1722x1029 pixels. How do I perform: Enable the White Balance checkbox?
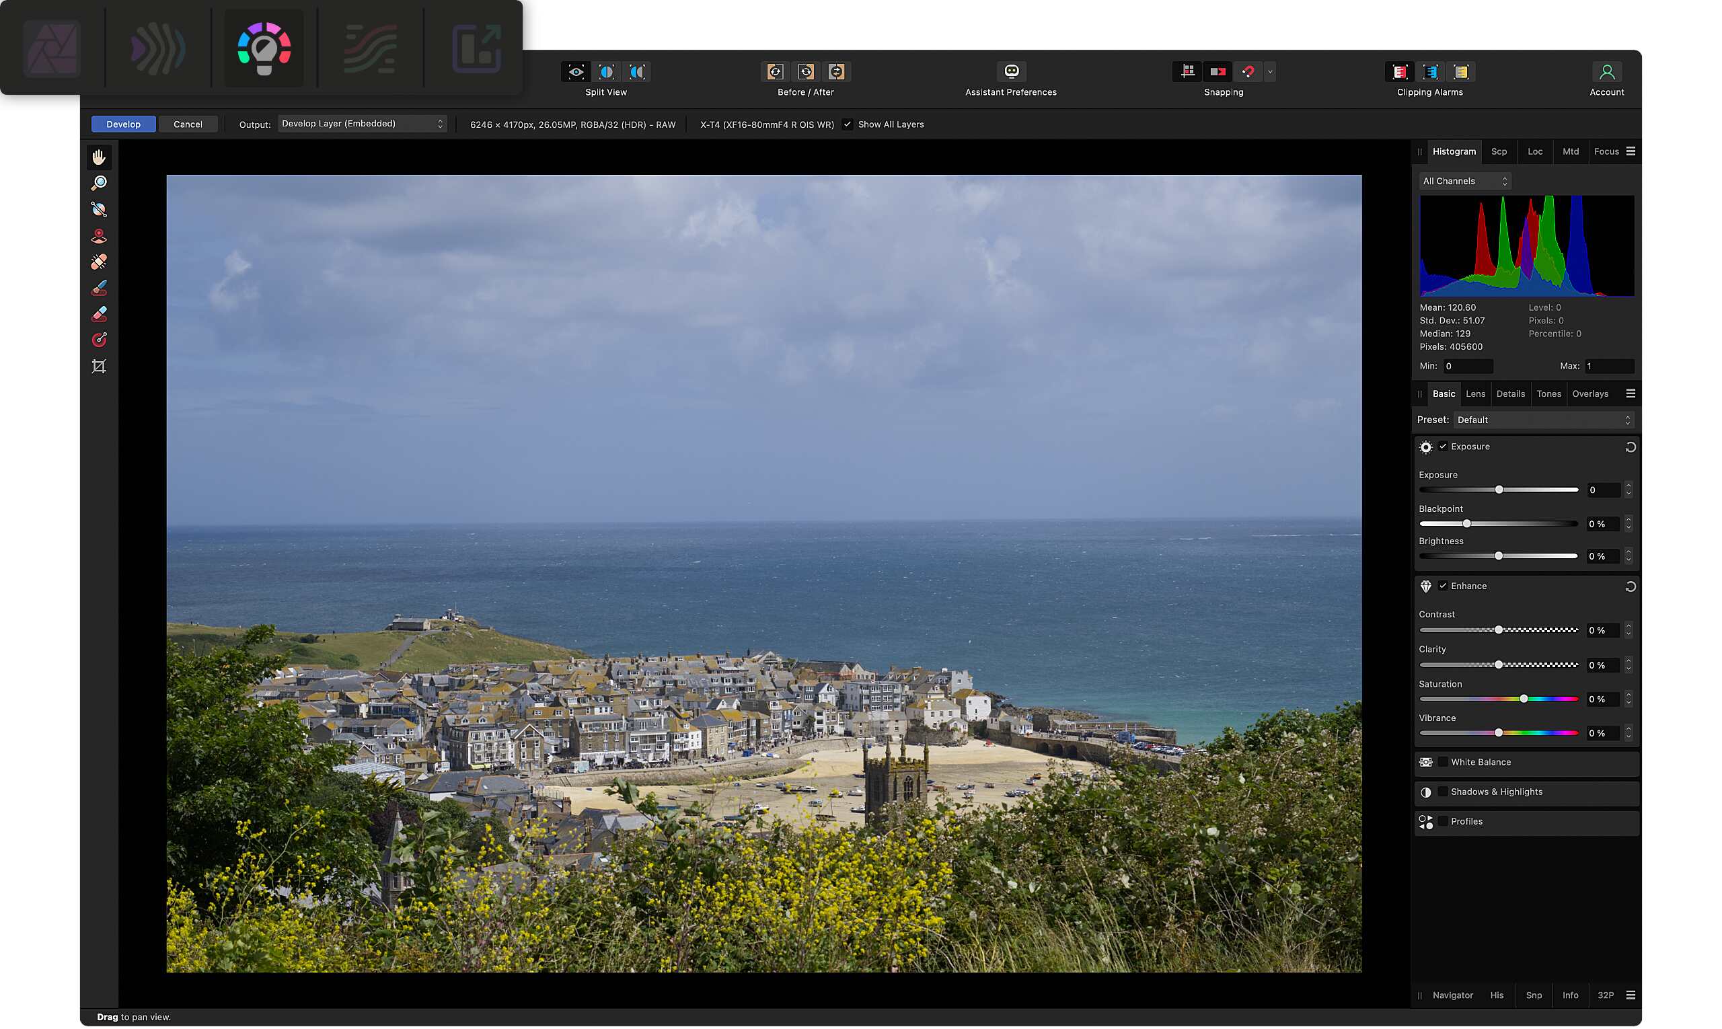pos(1444,762)
